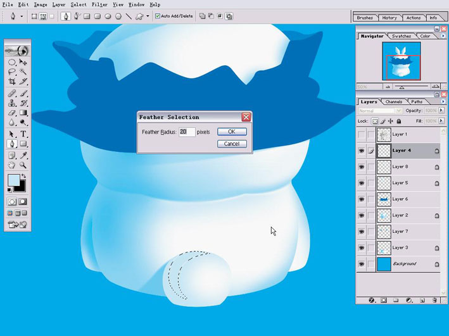Viewport: 449px width, 336px height.
Task: Show Layer 1 by clicking its visibility box
Action: click(x=362, y=134)
